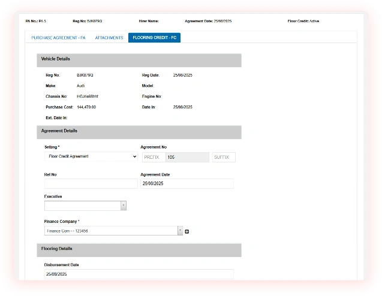
Task: Click the Hirer Name label in header
Action: point(149,21)
